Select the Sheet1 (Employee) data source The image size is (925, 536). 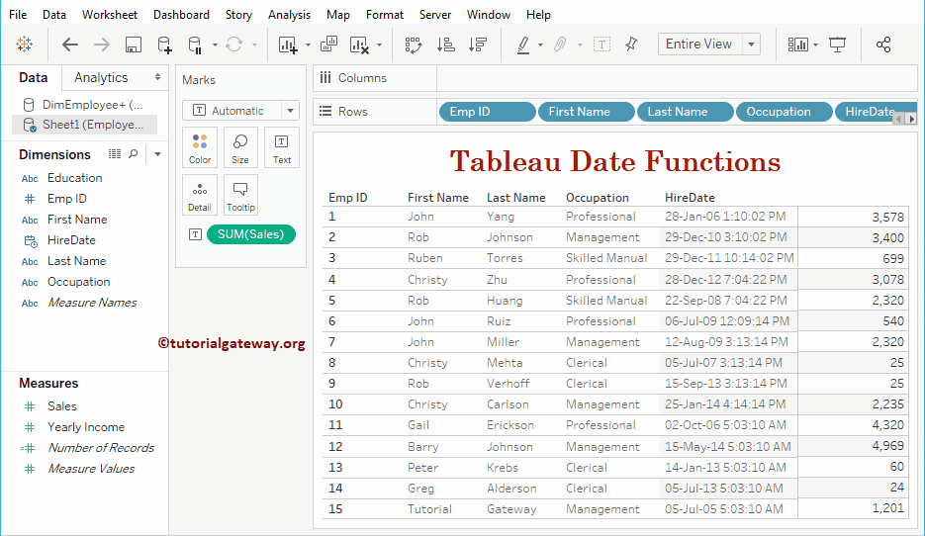(84, 125)
